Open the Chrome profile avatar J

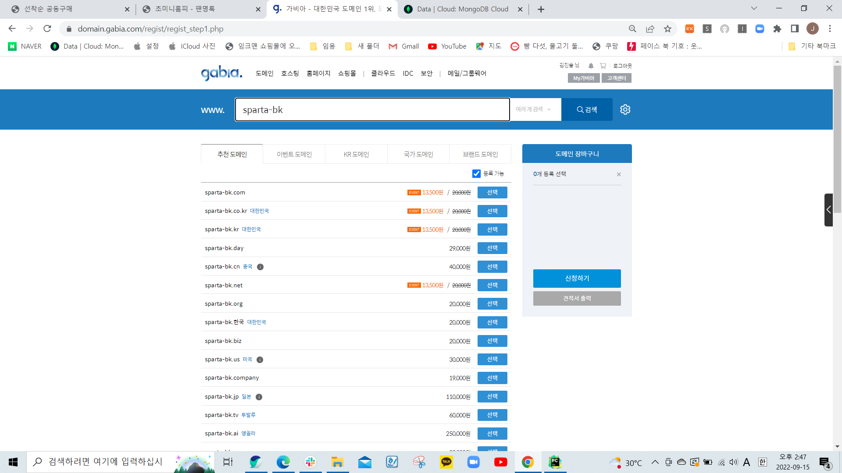pos(812,28)
